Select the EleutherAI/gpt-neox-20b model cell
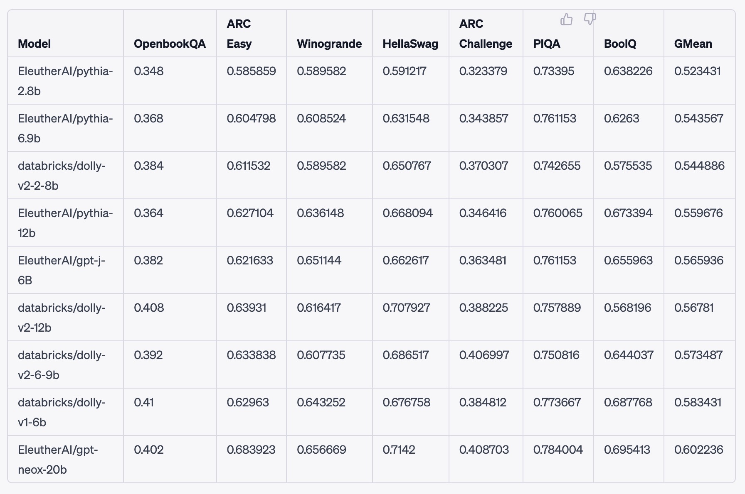The width and height of the screenshot is (745, 494). tap(58, 460)
